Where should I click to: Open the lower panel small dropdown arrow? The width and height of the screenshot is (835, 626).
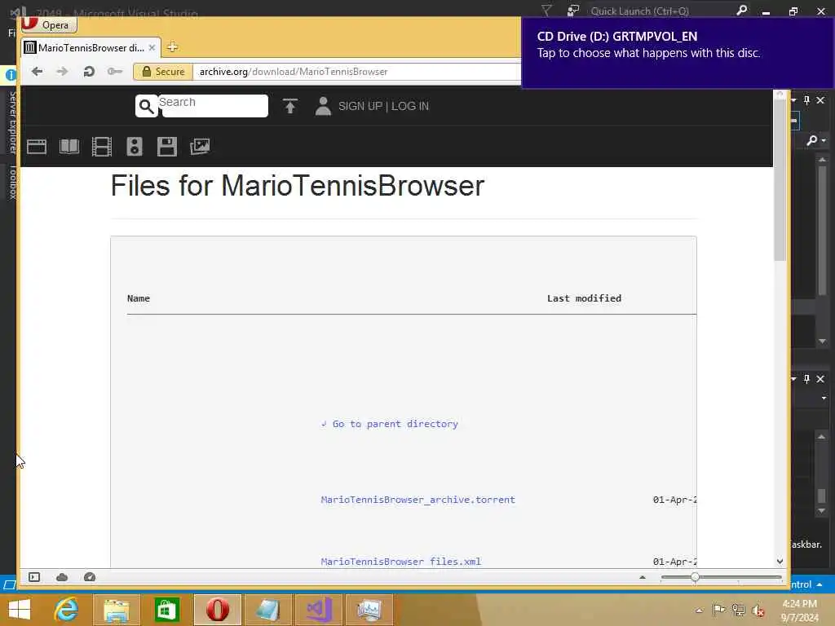824,398
